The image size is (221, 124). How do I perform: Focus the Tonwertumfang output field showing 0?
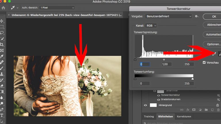click(x=145, y=84)
